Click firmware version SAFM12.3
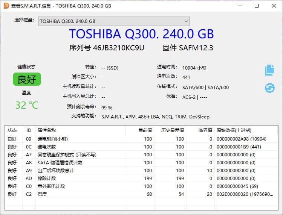 tap(196, 48)
